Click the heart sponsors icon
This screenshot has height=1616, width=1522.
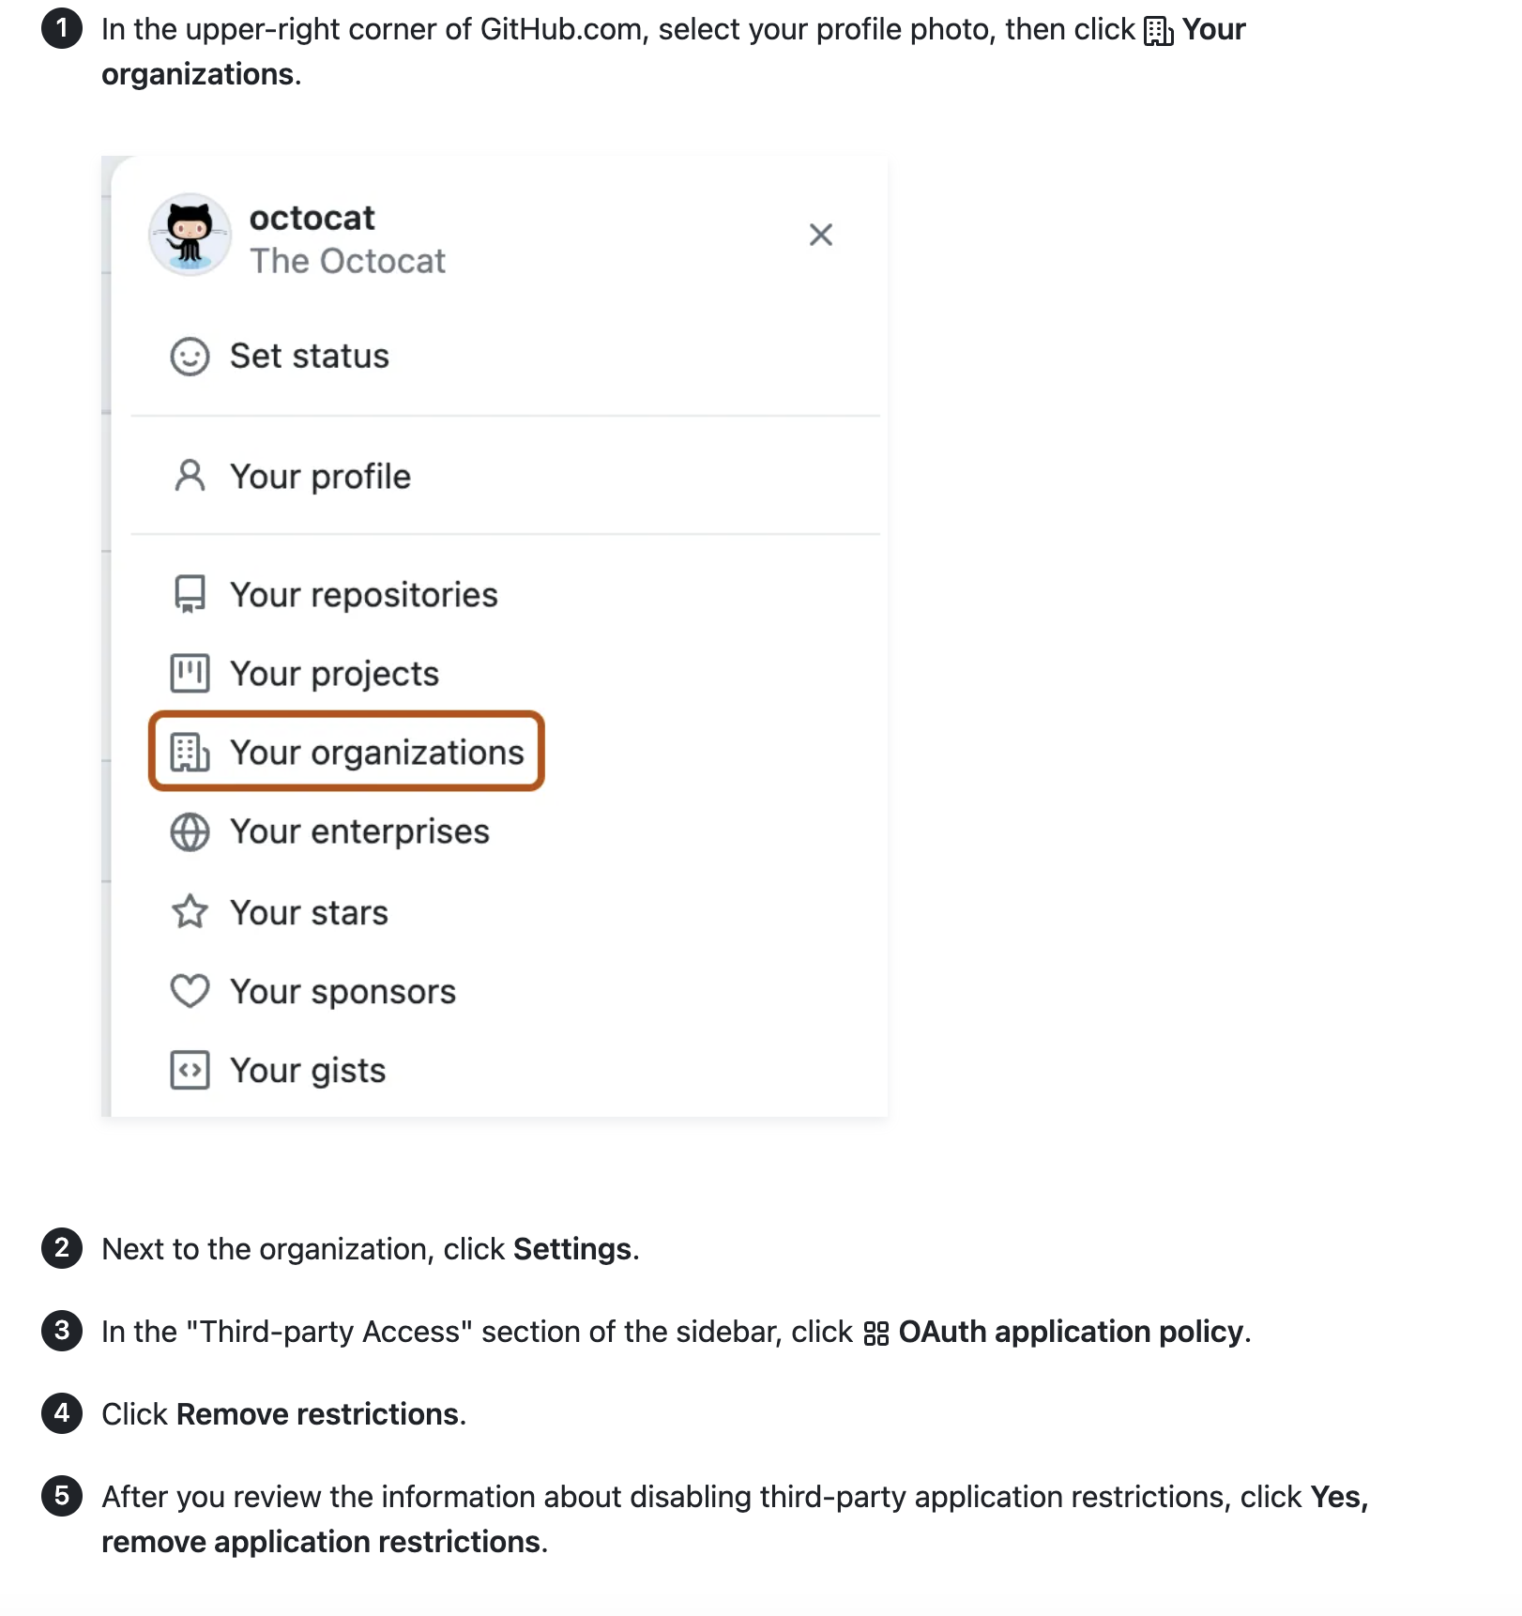coord(190,991)
